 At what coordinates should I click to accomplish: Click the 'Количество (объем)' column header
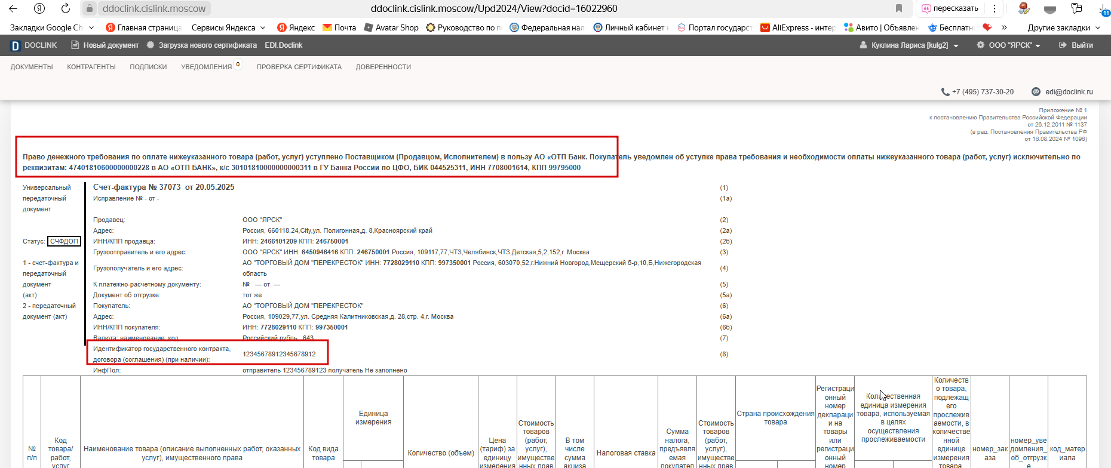(x=441, y=453)
